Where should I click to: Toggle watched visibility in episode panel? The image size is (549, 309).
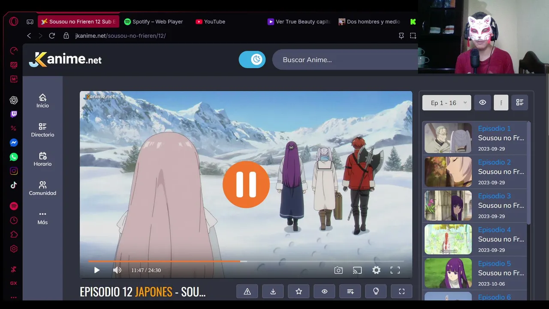[x=483, y=103]
